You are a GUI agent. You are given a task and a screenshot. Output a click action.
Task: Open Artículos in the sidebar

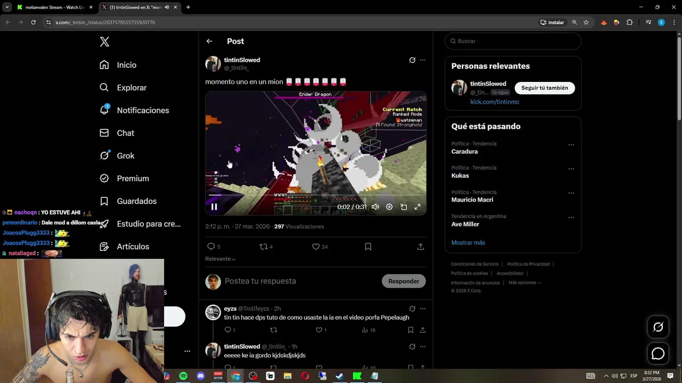click(125, 247)
